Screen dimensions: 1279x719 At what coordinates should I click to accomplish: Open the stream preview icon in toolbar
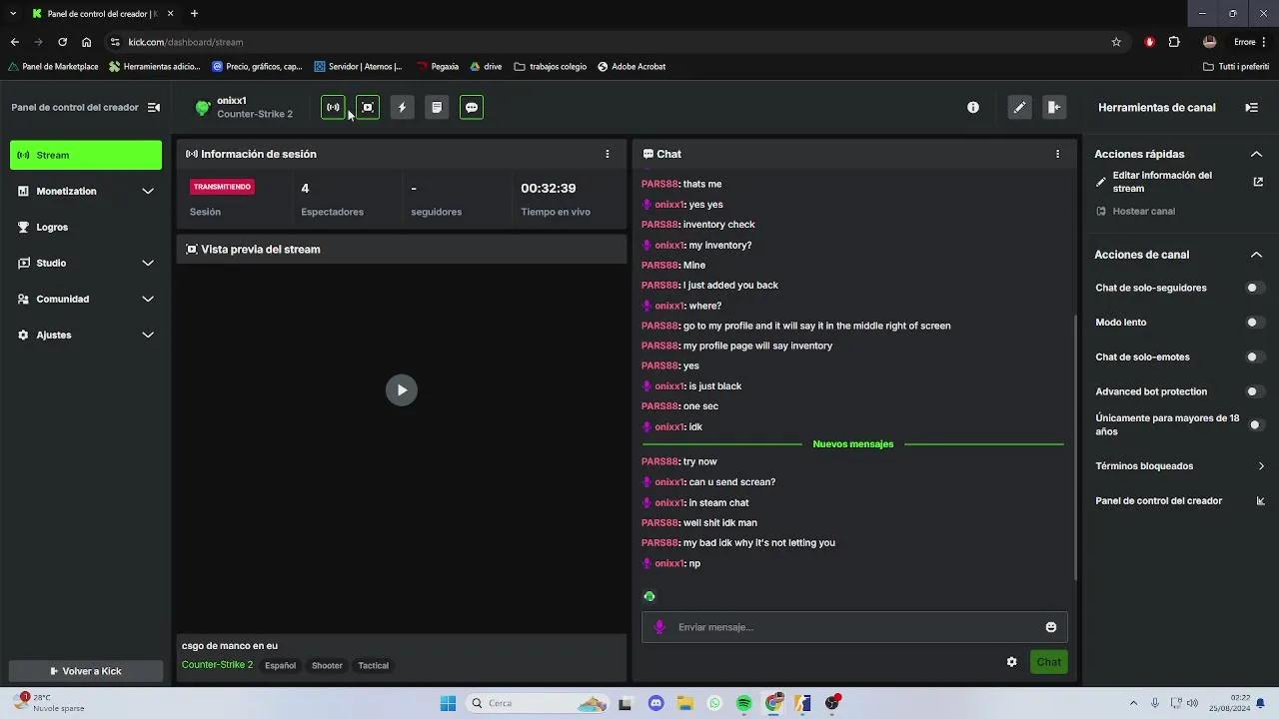[367, 107]
